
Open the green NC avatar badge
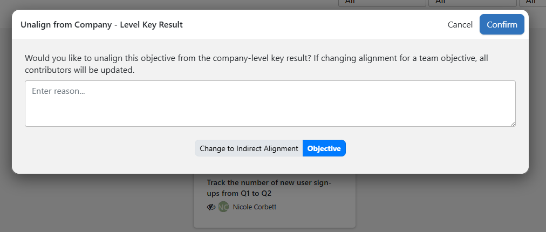point(223,207)
